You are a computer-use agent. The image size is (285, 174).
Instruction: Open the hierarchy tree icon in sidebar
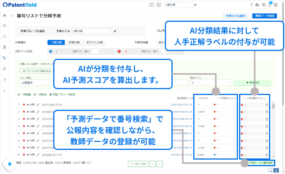[5, 47]
